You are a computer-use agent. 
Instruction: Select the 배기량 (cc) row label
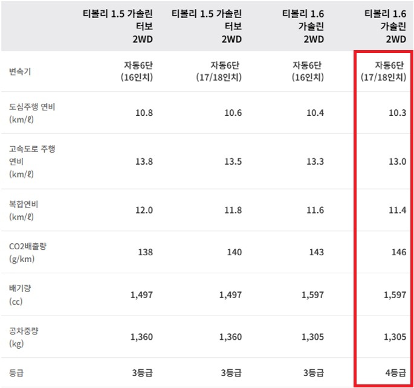tap(20, 295)
